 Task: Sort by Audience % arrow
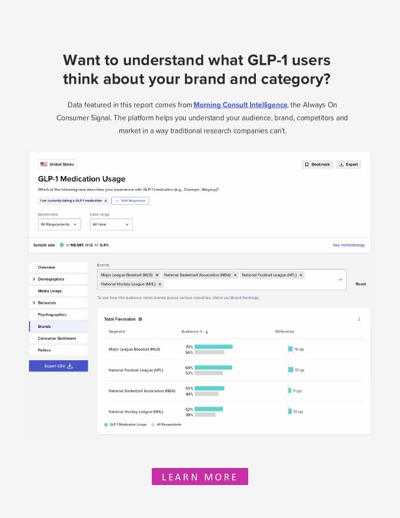coord(207,332)
